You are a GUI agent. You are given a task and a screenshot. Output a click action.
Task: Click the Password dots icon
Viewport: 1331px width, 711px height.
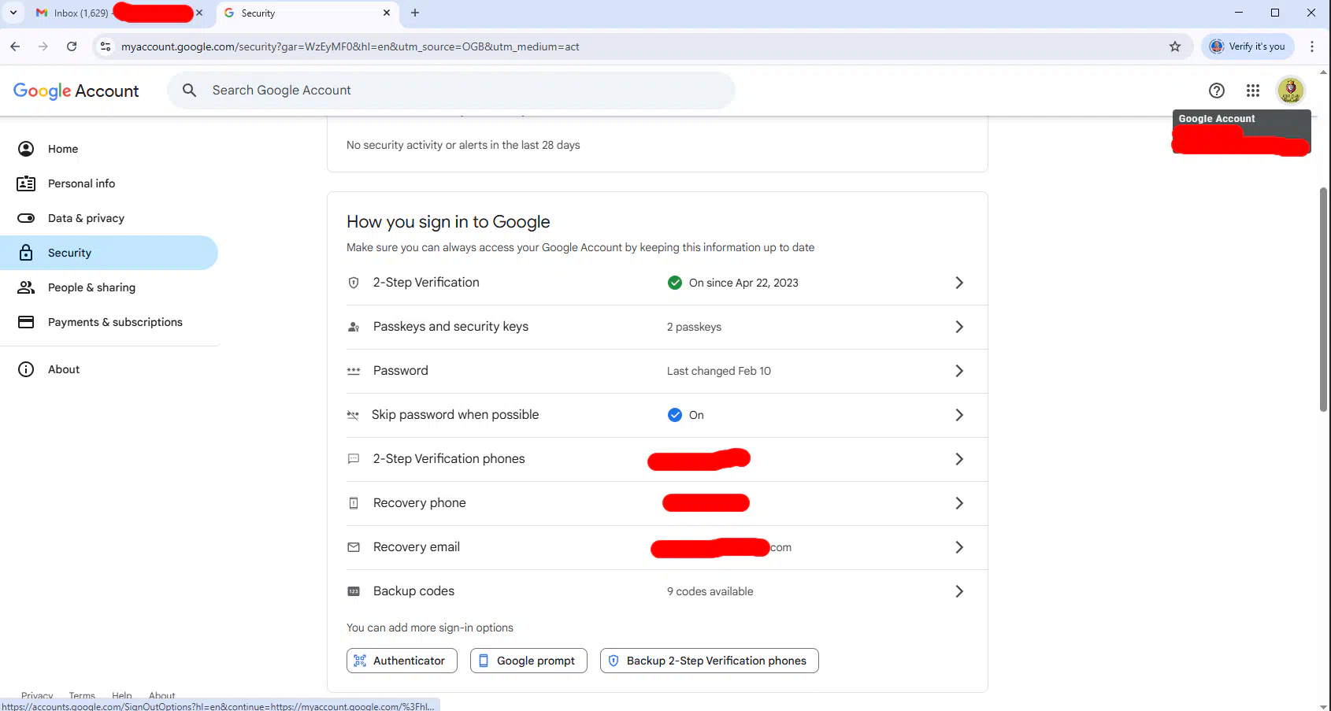pos(354,371)
